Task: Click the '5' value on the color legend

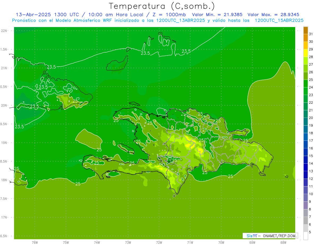Action: pyautogui.click(x=310, y=232)
